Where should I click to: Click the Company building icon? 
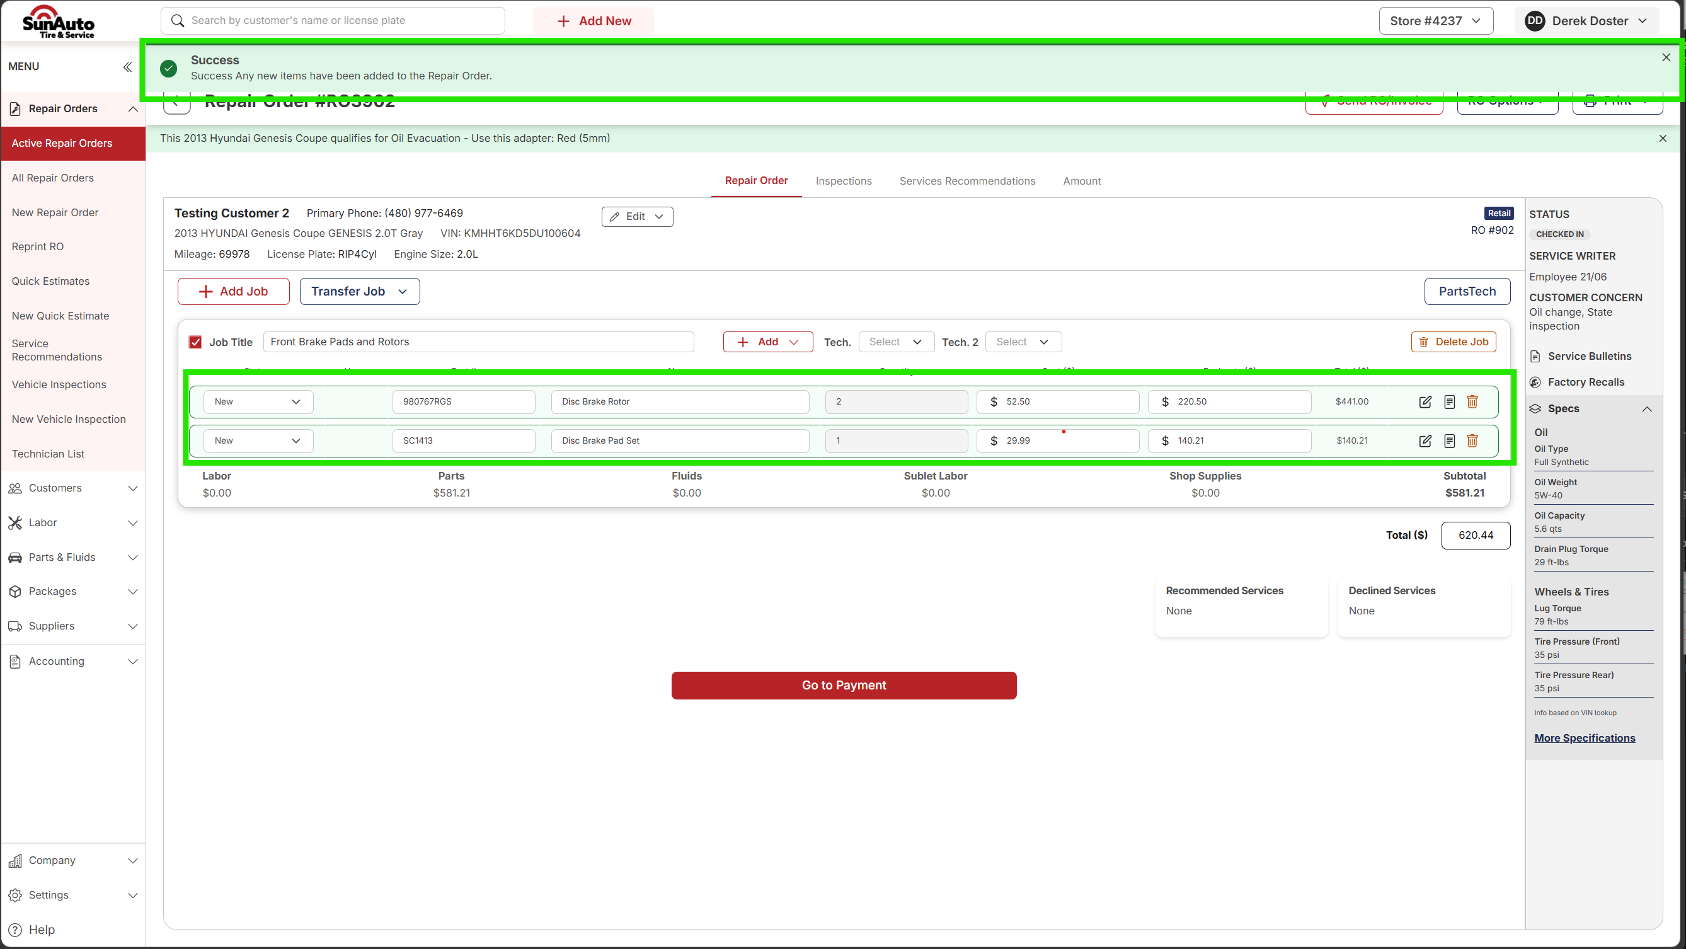click(x=15, y=861)
